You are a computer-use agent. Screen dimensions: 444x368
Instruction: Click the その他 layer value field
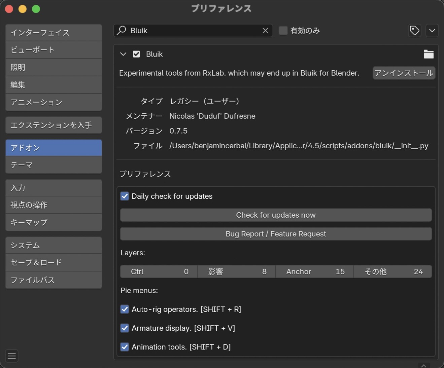click(393, 271)
